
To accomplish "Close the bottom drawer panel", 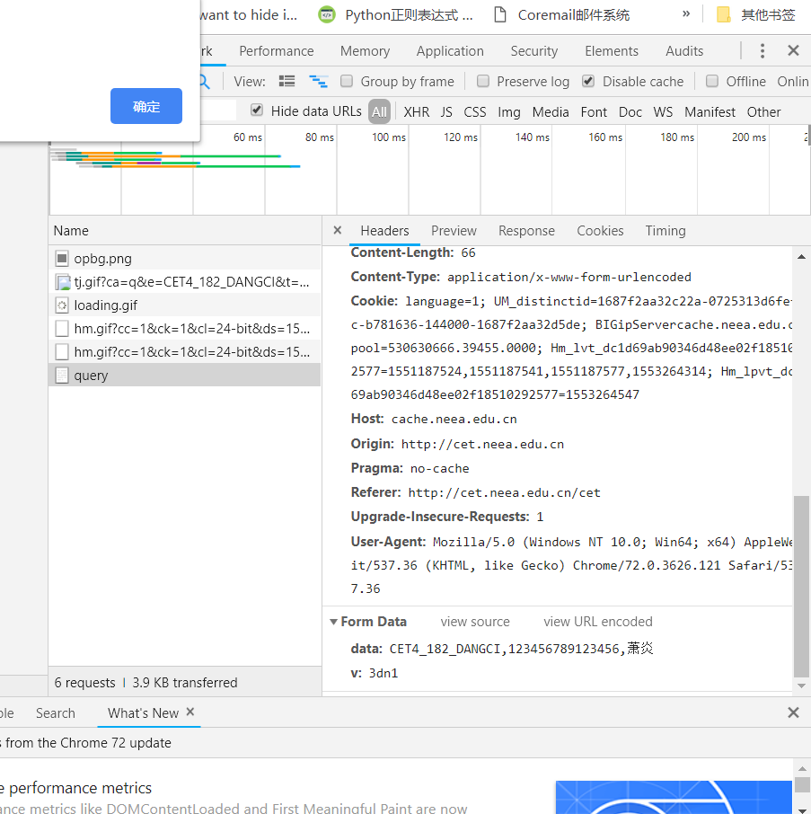I will [x=793, y=712].
